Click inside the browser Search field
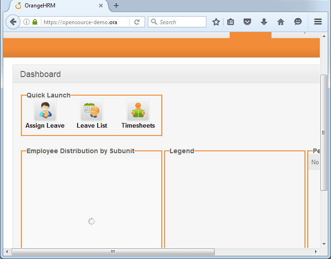331x259 pixels. 177,22
